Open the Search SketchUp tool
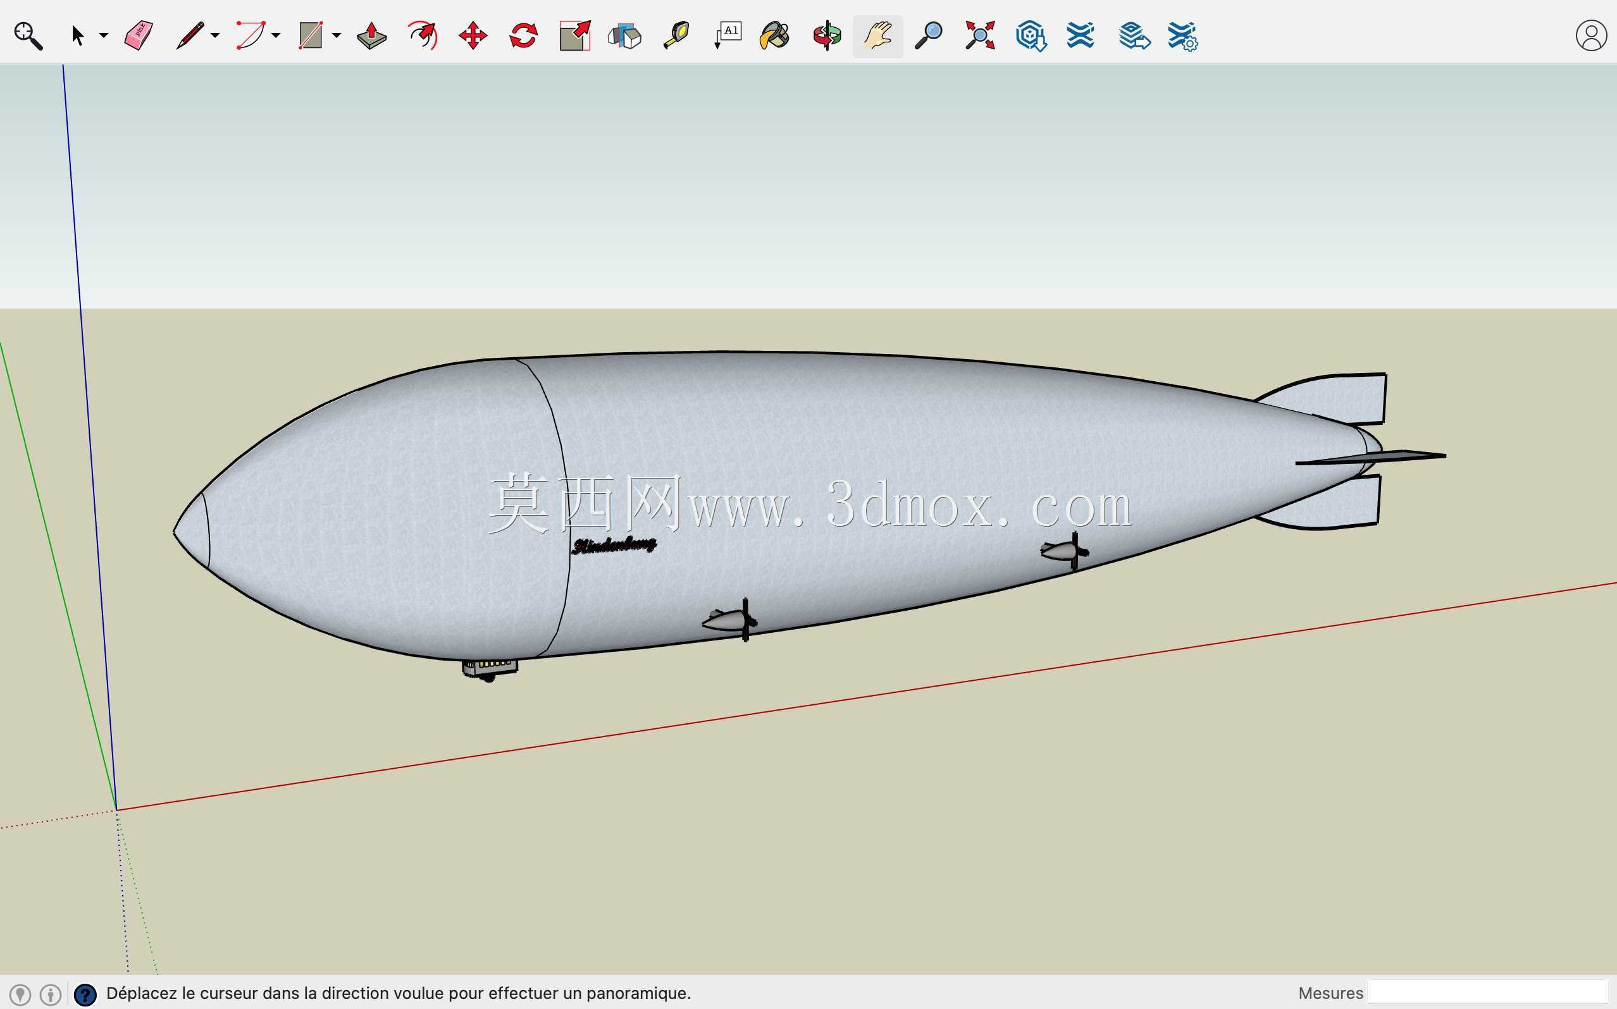The width and height of the screenshot is (1617, 1009). [28, 36]
